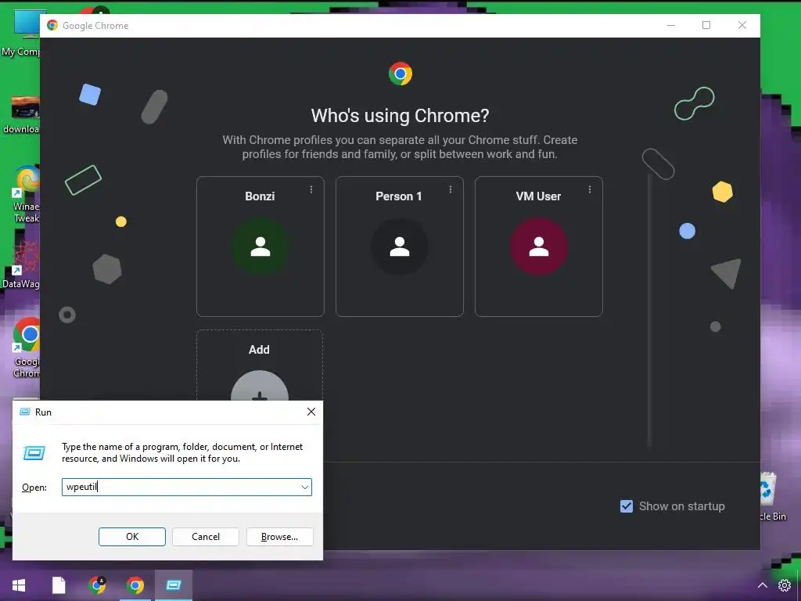Screen dimensions: 801x601
Task: Open the Chrome taskbar icon with profile badge
Action: (x=97, y=585)
